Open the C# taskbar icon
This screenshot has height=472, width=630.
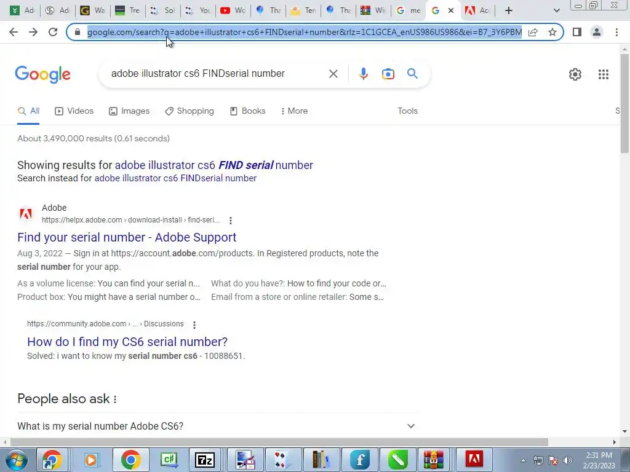point(169,460)
